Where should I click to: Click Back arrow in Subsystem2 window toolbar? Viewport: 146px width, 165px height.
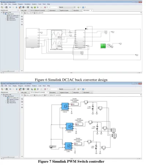click(10, 7)
